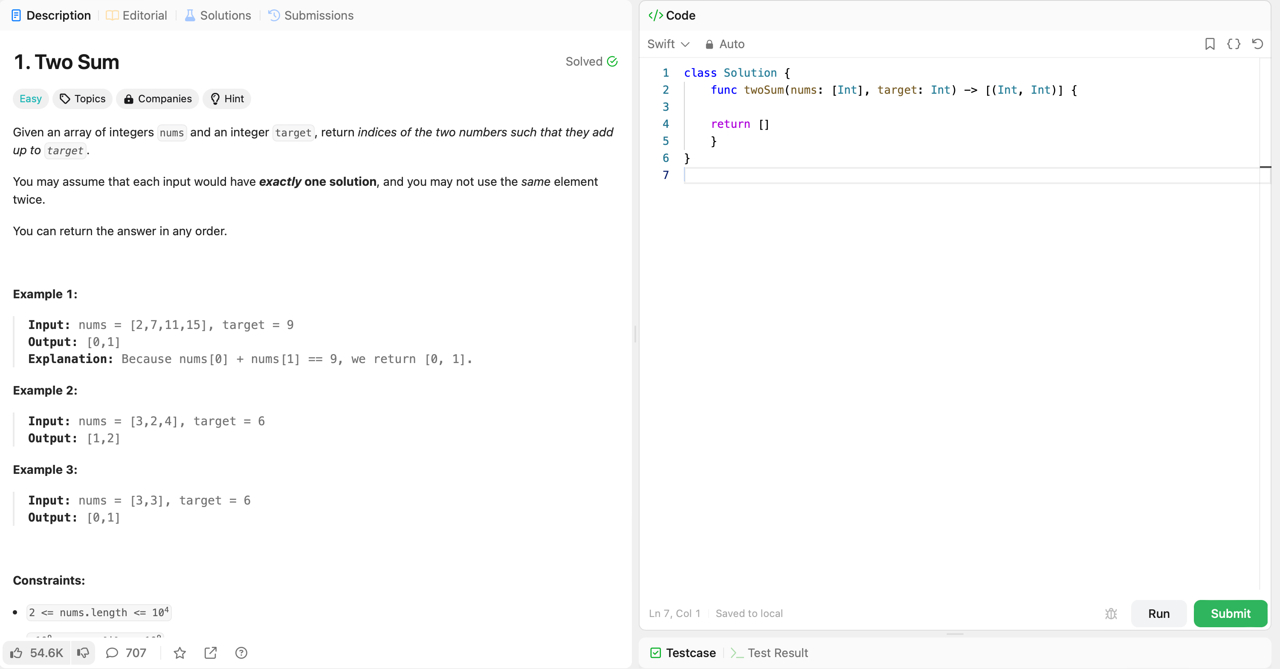Submit the solution

click(x=1230, y=613)
